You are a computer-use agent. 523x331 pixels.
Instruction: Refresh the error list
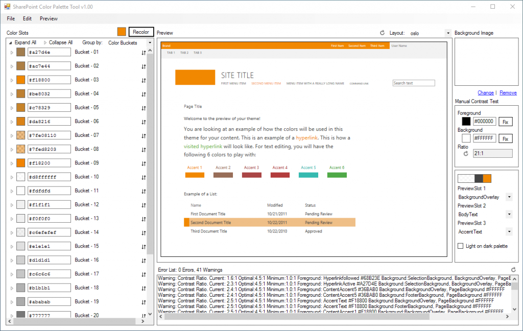514,270
